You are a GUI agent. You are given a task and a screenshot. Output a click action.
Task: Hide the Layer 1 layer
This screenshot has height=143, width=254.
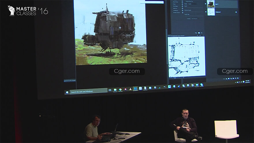[x=206, y=4]
